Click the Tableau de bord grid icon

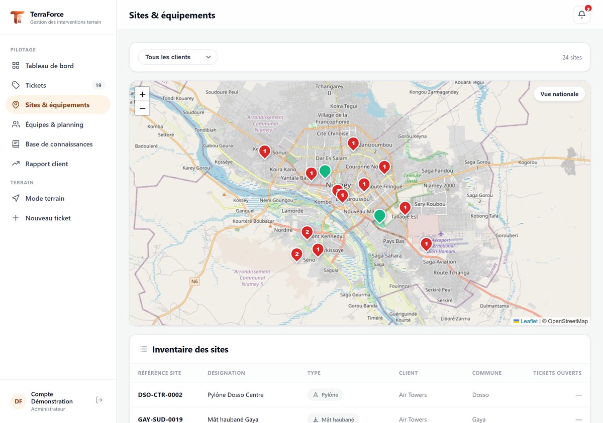16,66
